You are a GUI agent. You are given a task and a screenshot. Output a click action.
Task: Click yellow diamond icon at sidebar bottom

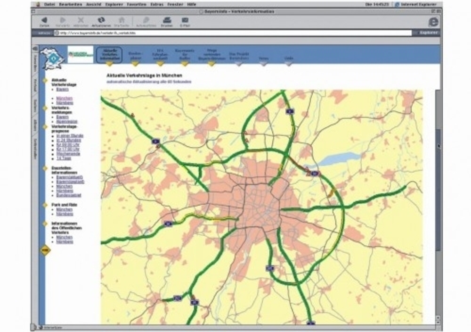coord(45,250)
